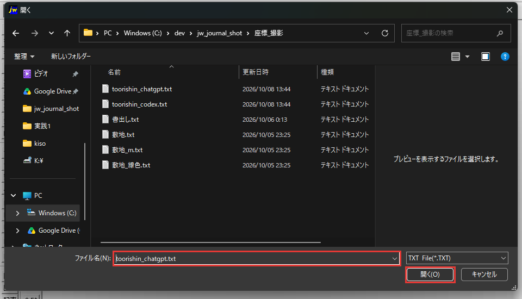Expand Windows (C:) tree node
The width and height of the screenshot is (522, 299).
click(x=17, y=213)
